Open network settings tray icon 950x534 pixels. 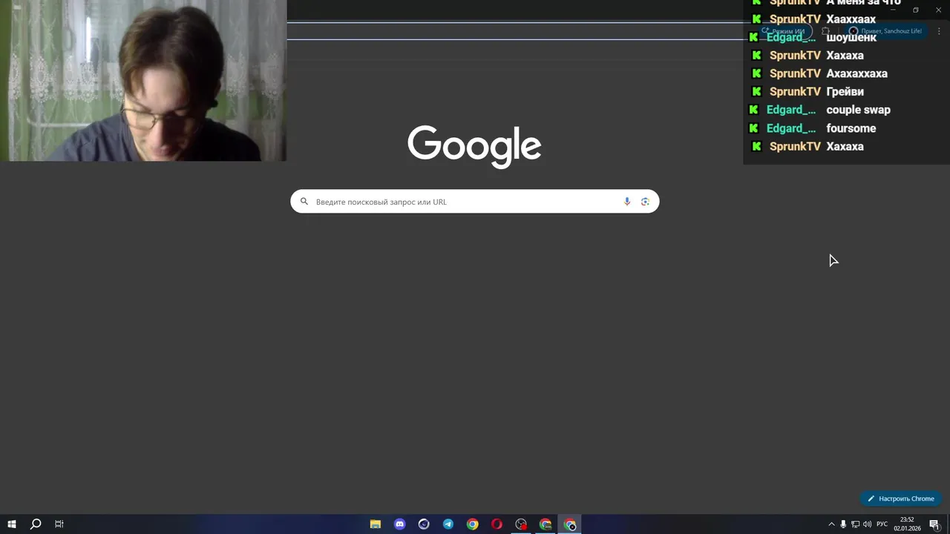point(855,524)
